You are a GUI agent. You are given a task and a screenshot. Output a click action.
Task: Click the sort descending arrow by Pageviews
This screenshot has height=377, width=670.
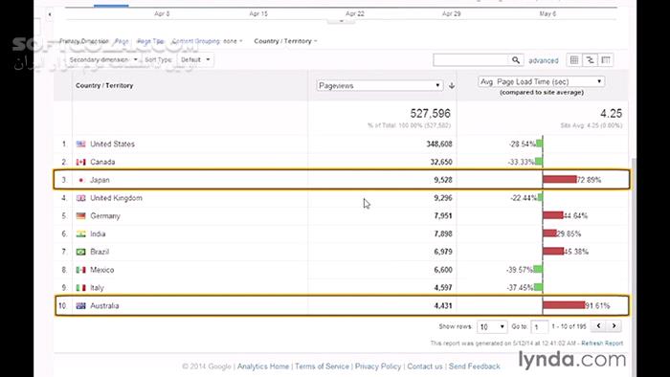[451, 86]
